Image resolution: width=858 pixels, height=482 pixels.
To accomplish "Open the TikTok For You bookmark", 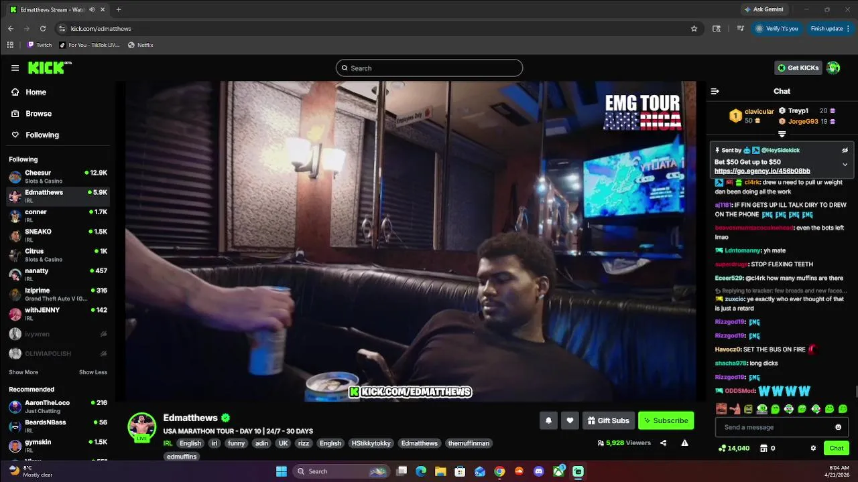I will coord(88,45).
